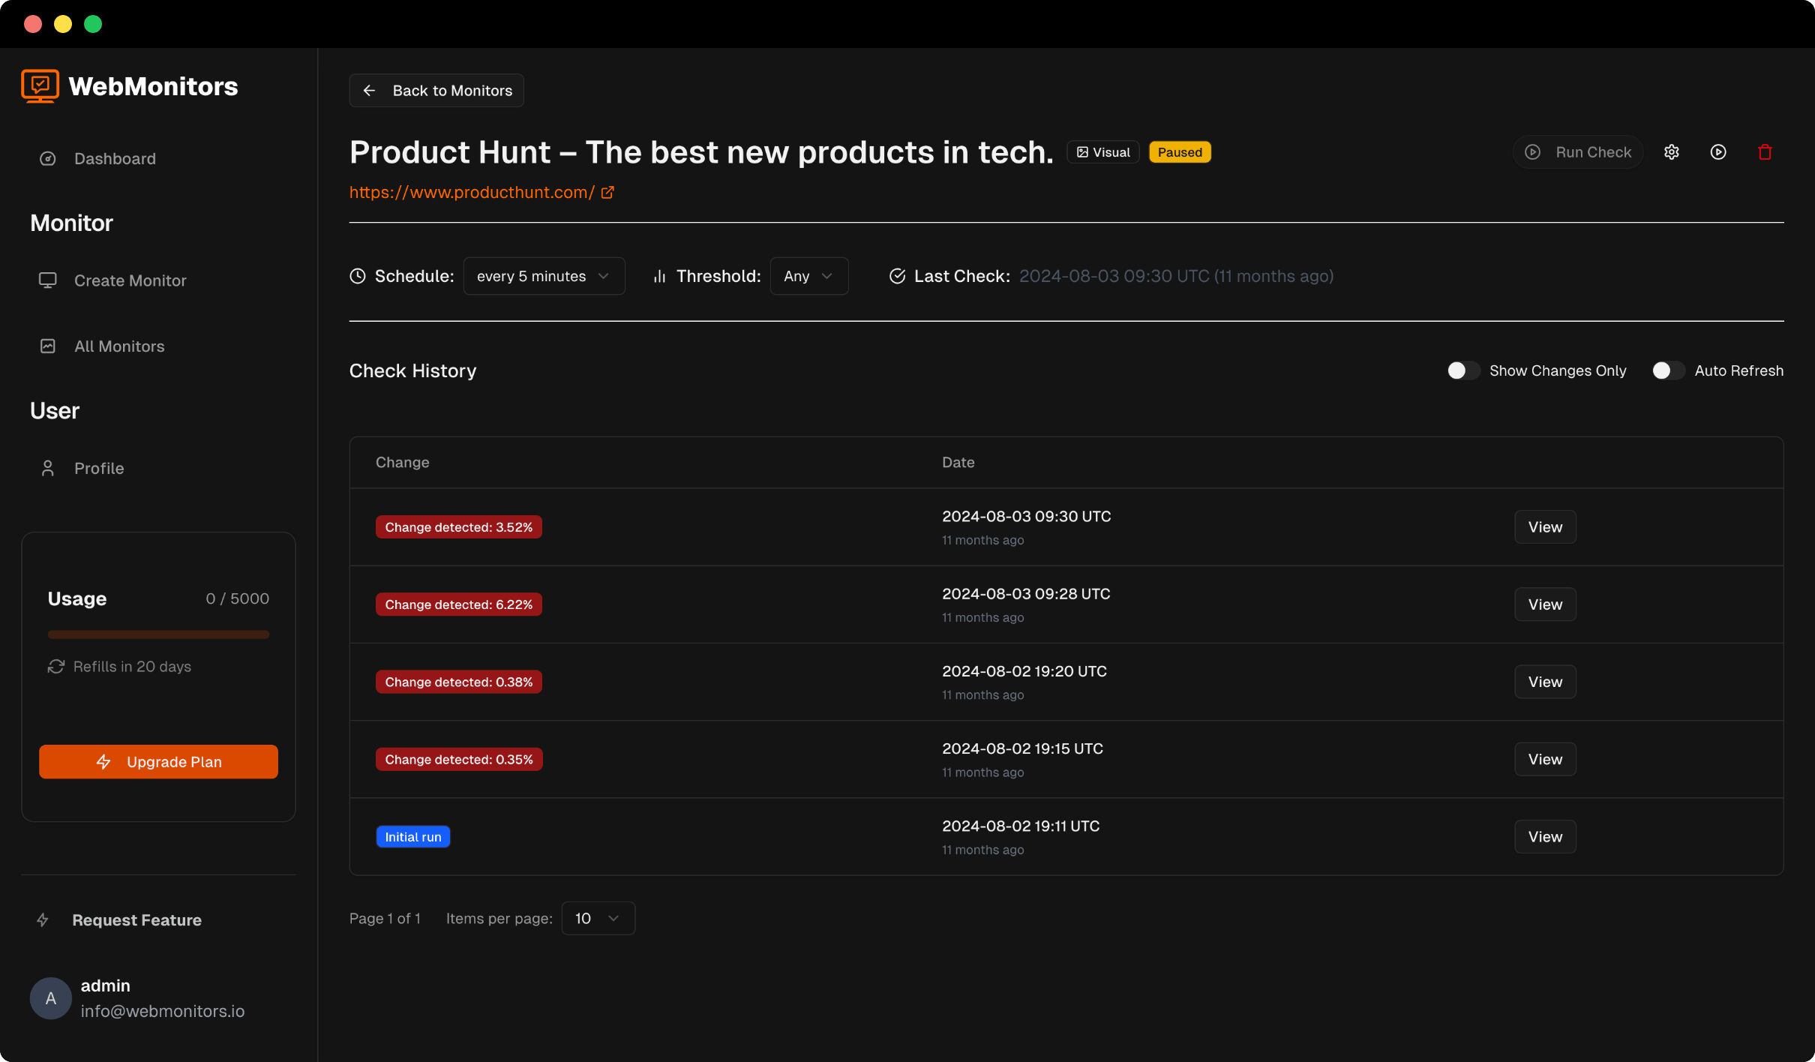Open the Items per page dropdown
This screenshot has height=1062, width=1815.
point(598,918)
